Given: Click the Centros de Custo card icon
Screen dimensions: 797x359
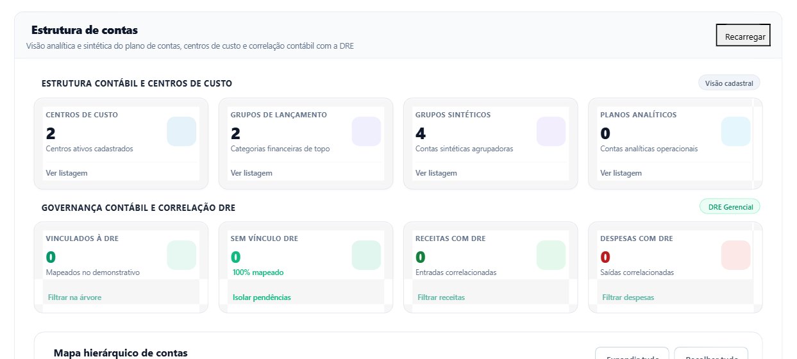Looking at the screenshot, I should [181, 131].
